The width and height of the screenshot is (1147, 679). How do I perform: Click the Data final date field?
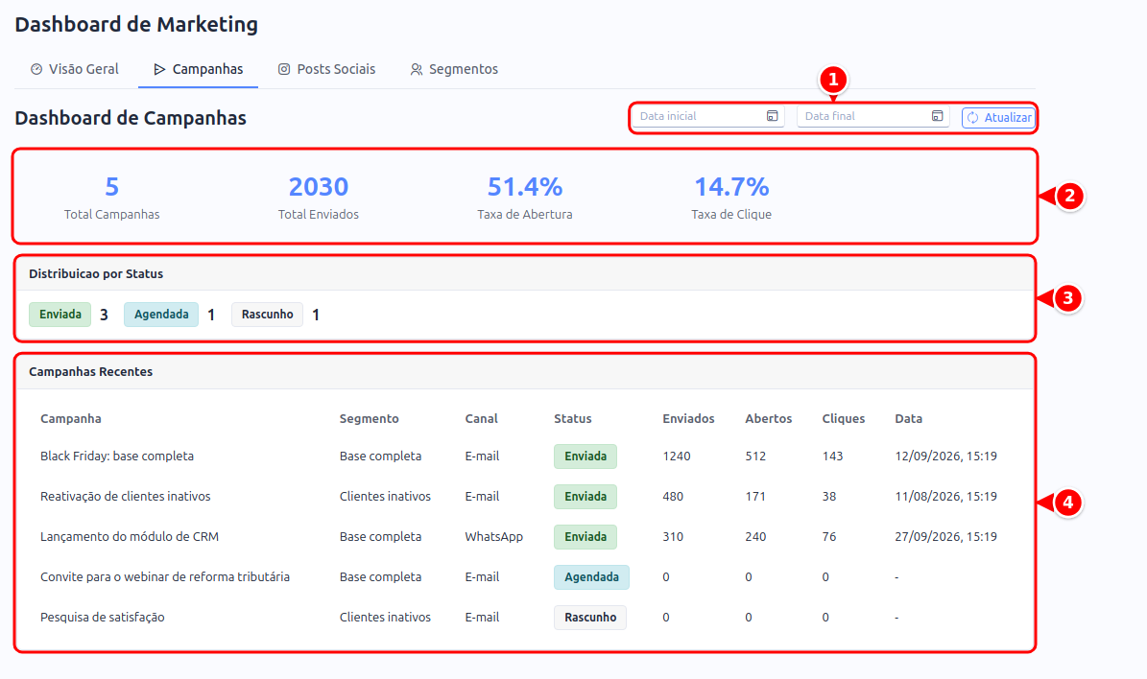click(873, 116)
